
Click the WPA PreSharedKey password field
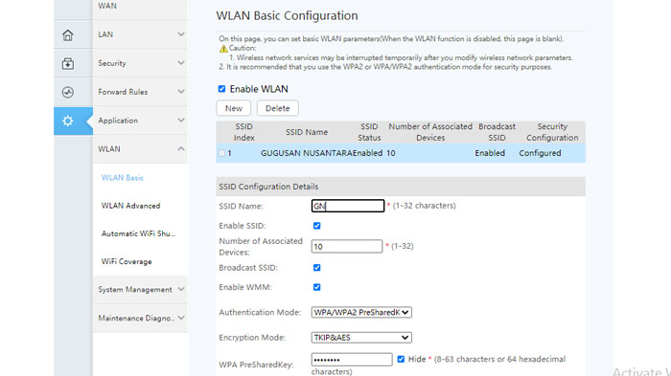352,360
